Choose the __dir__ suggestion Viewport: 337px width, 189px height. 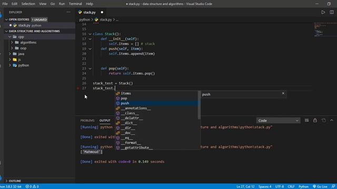(156, 128)
